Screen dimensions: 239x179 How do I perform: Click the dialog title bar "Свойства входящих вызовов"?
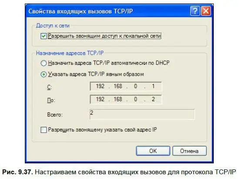click(81, 11)
